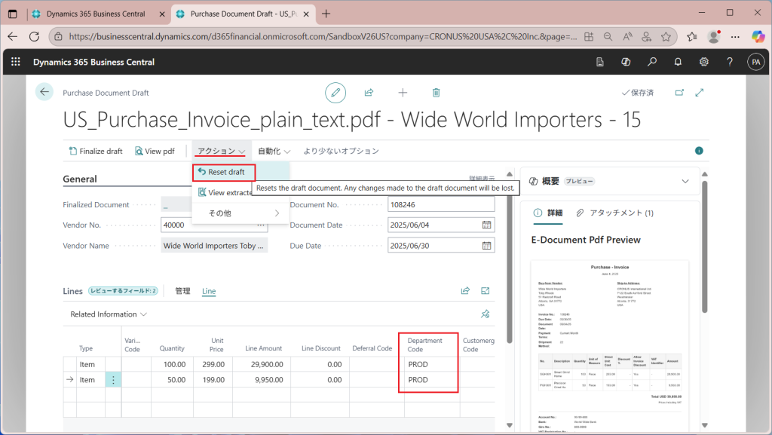Click the row options dots on second line
The height and width of the screenshot is (435, 772).
pos(113,380)
